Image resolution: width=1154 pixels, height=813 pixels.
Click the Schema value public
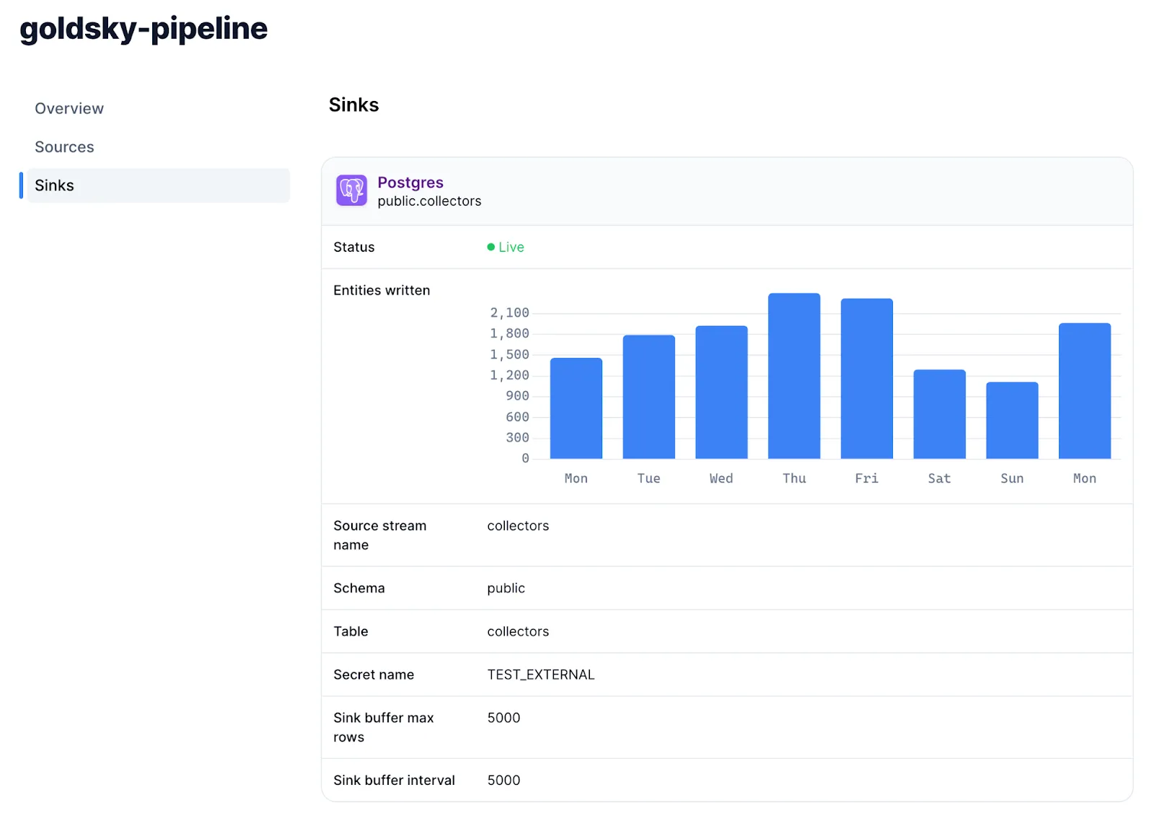pos(506,588)
